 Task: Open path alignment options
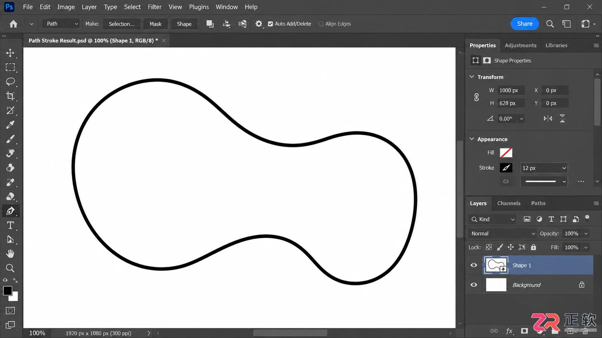pos(227,24)
